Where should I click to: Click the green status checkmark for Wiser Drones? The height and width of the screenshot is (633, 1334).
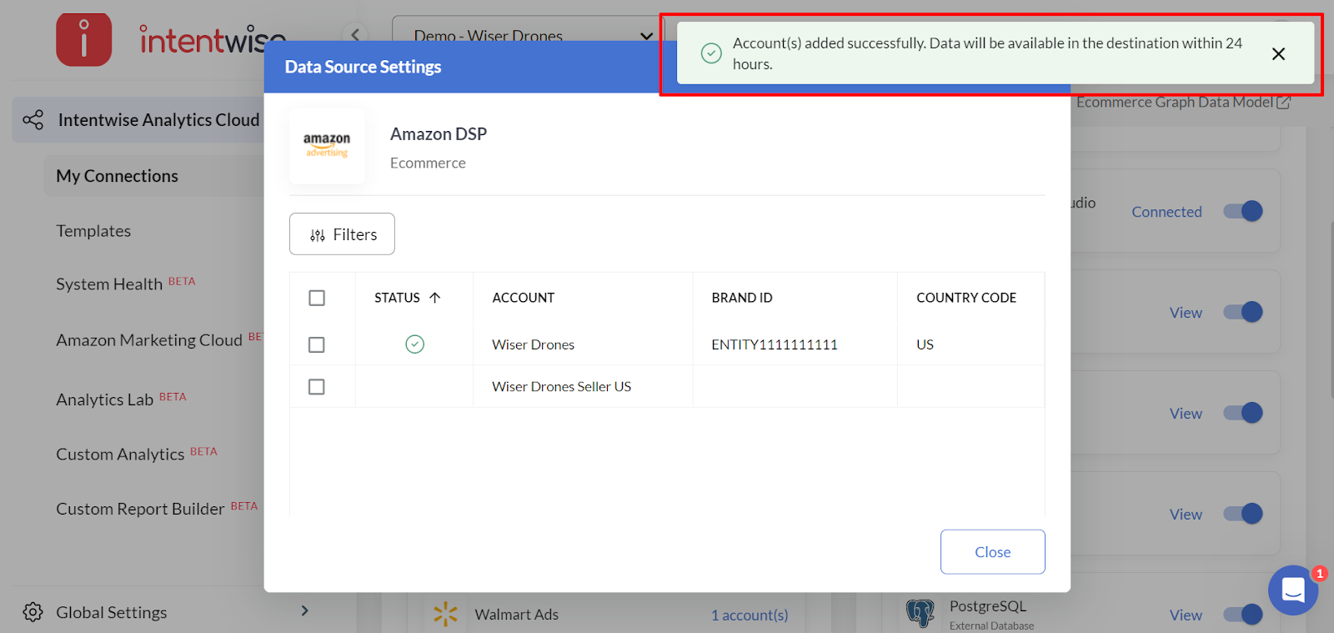(414, 344)
